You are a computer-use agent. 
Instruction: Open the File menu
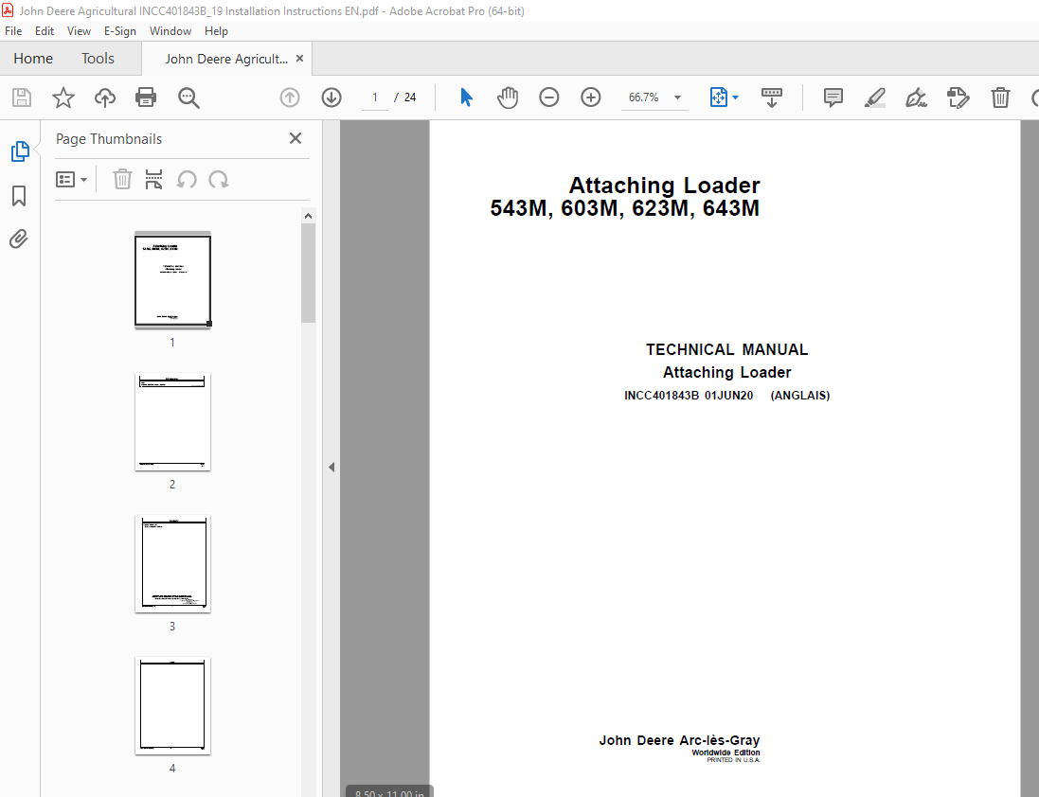(13, 31)
